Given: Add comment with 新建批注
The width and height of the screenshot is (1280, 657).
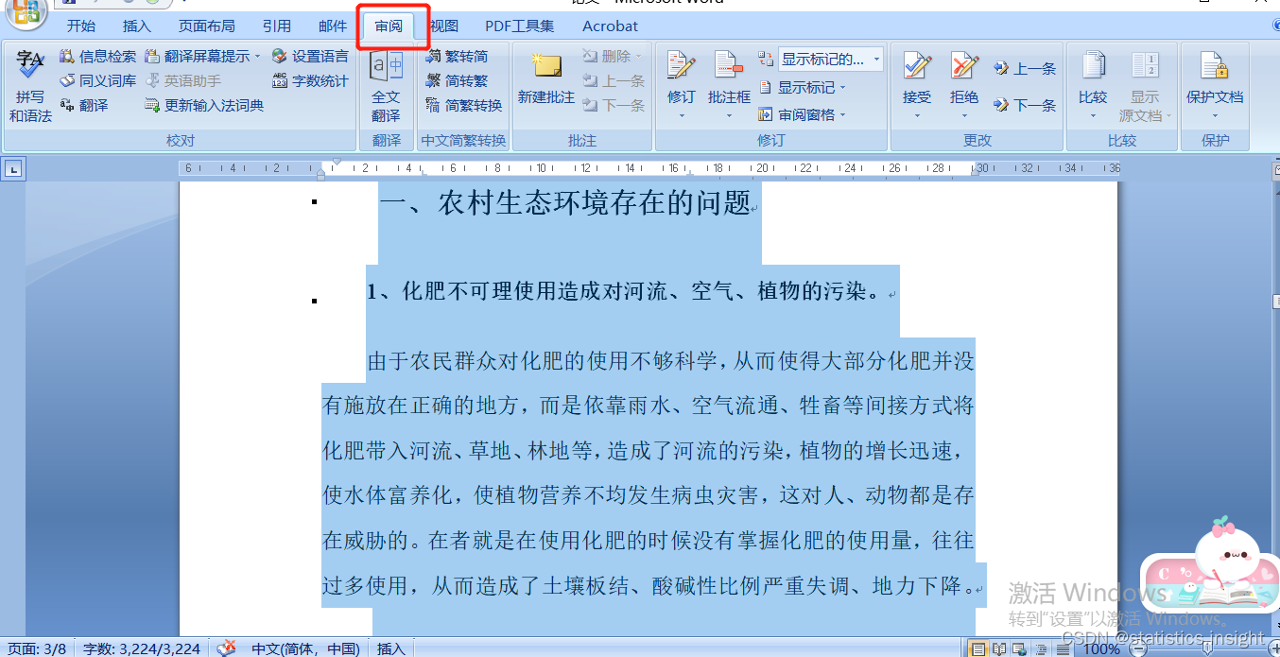Looking at the screenshot, I should (546, 78).
